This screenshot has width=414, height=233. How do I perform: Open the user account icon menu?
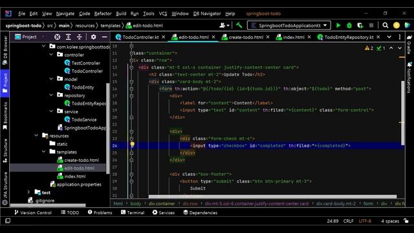[224, 25]
